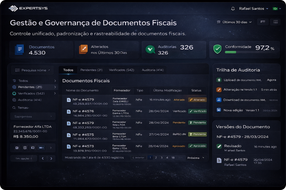Go to page 3 of results
The width and height of the screenshot is (286, 190).
[162, 158]
